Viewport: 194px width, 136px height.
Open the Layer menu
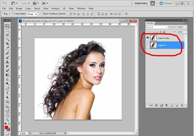[28, 9]
